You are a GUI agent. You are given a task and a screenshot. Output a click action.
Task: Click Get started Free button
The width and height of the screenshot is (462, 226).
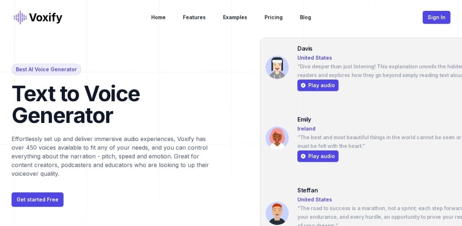[x=37, y=199]
